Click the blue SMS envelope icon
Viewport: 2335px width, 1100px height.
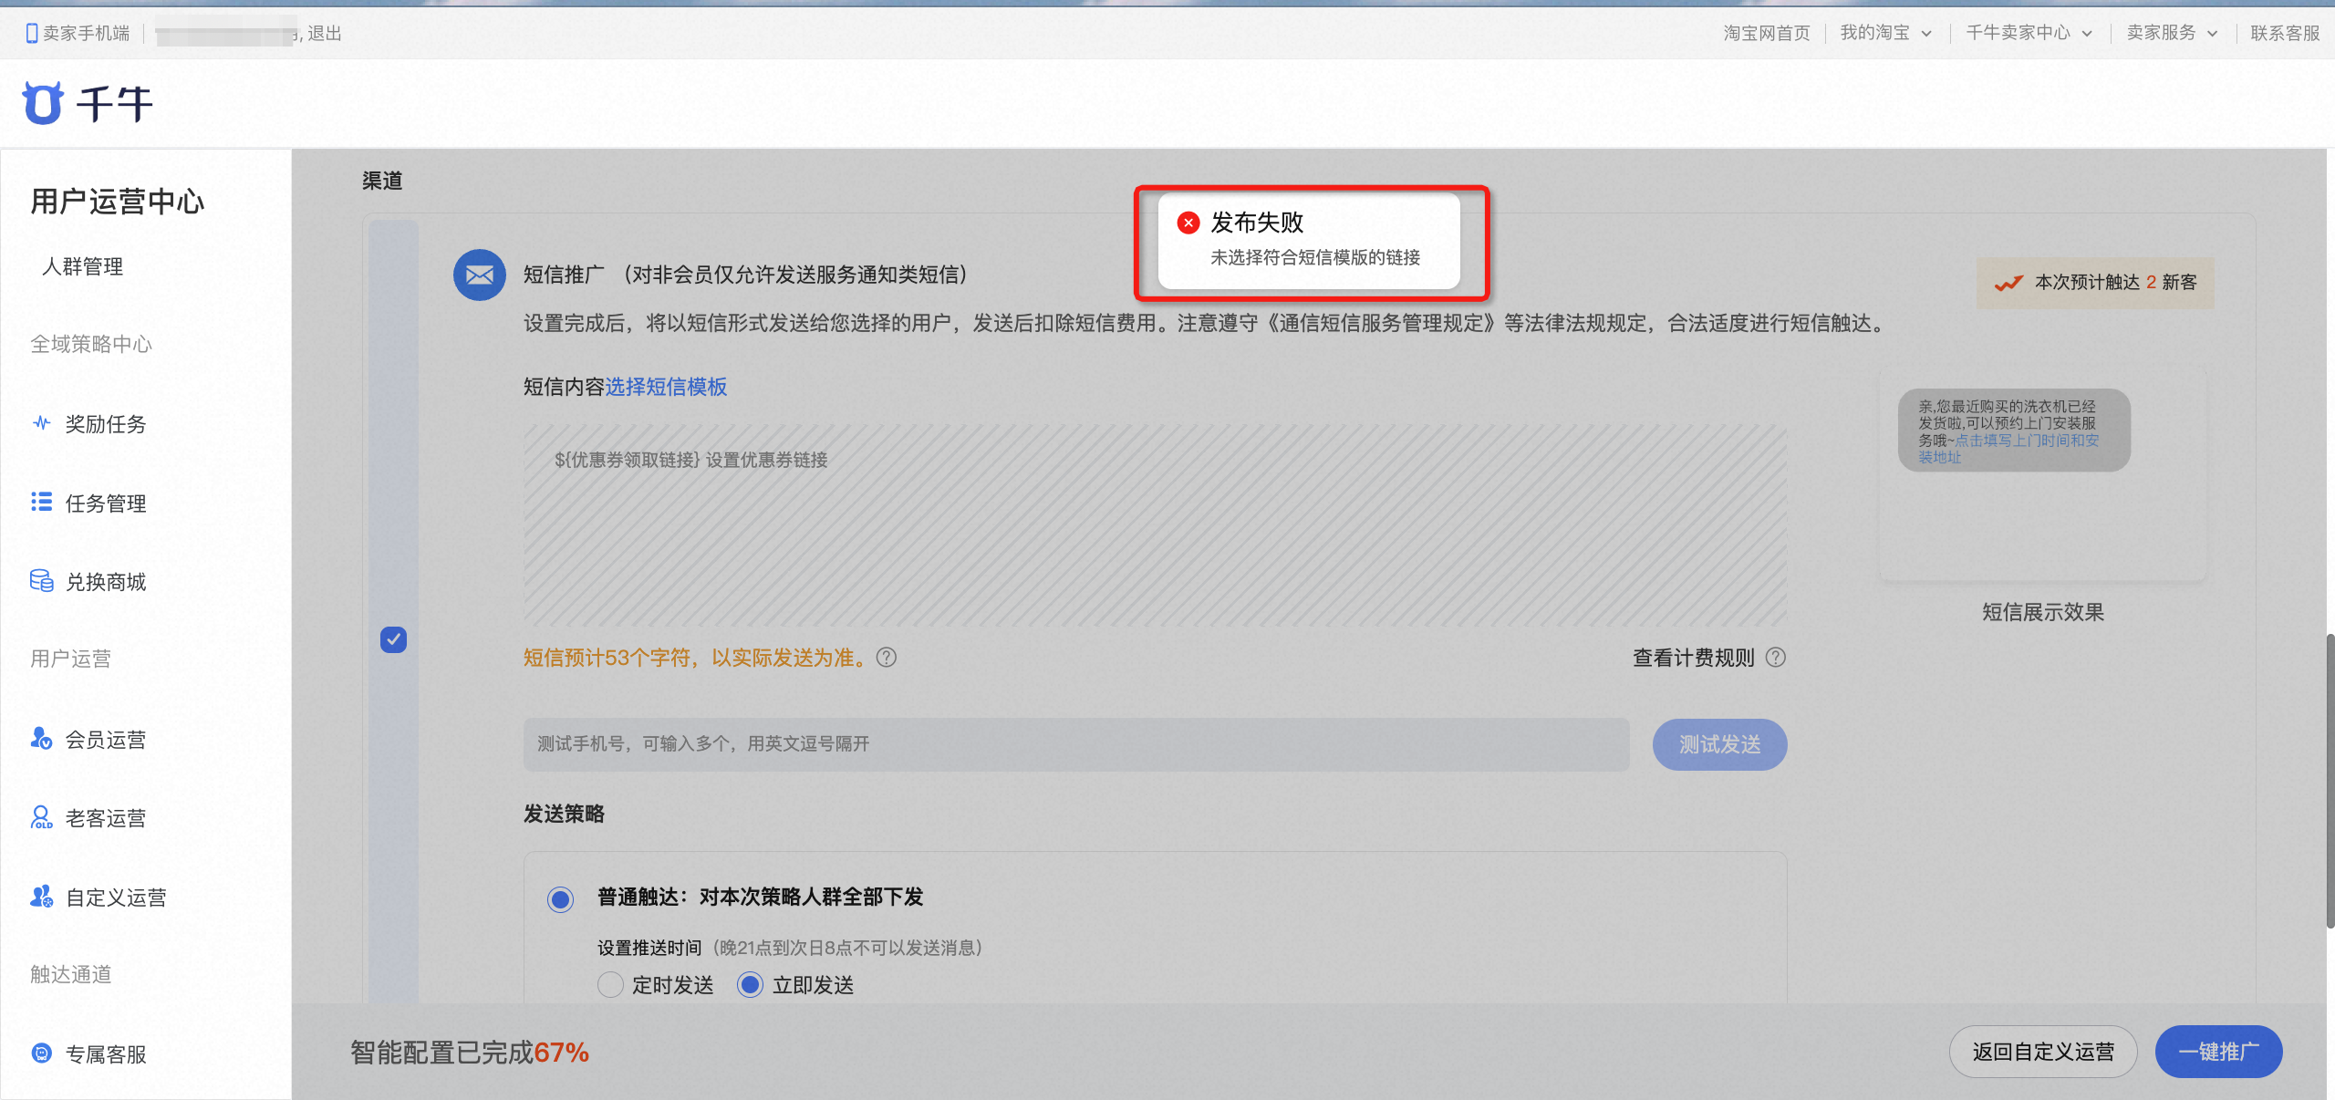(x=480, y=275)
